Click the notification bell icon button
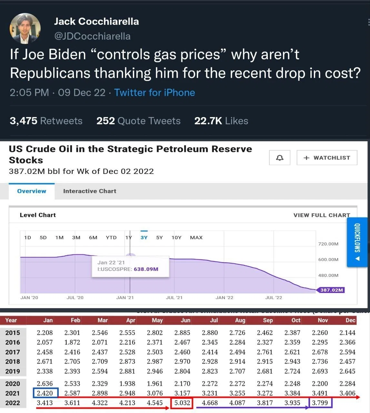 [x=280, y=158]
